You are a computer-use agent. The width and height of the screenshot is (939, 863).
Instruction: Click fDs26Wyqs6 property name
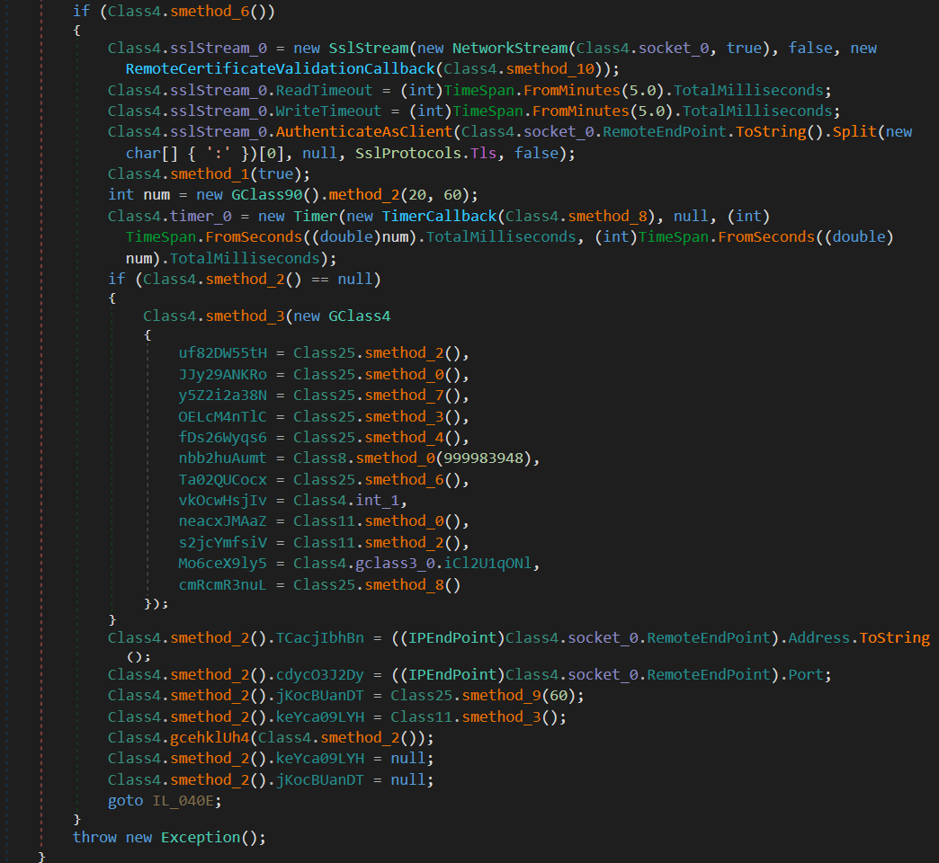[222, 438]
